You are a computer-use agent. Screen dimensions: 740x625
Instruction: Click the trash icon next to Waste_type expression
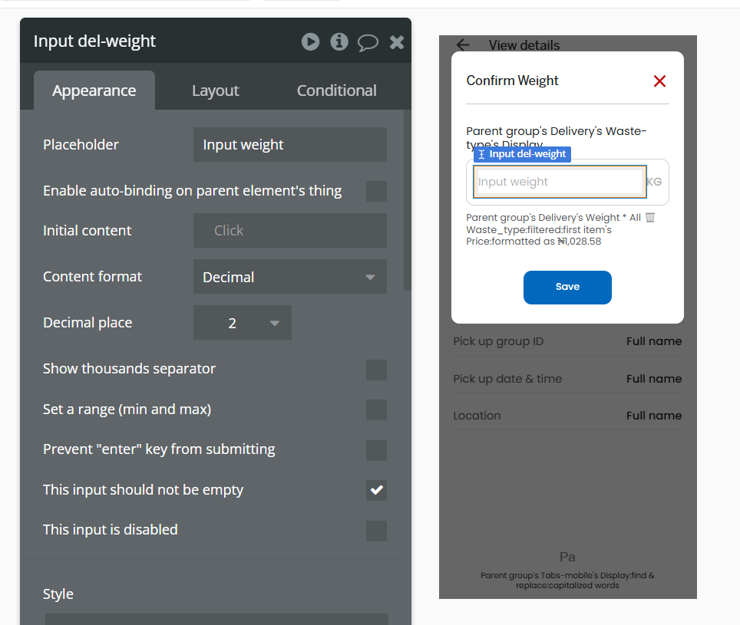(x=649, y=217)
